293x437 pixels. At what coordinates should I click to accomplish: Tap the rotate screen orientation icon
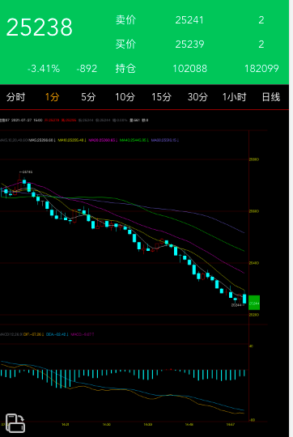15,423
